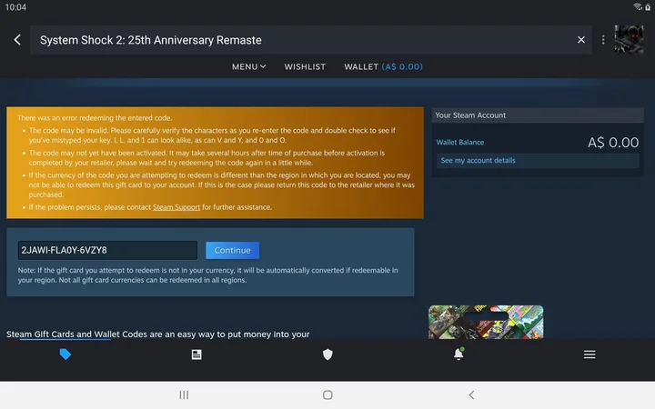Open the profile avatar at top right
Viewport: 655px width, 409px height.
tap(629, 40)
